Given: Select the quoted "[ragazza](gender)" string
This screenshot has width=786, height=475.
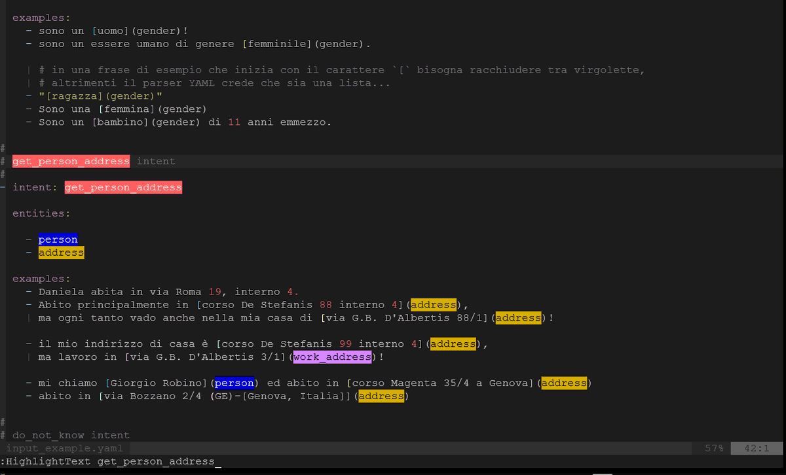Looking at the screenshot, I should point(100,96).
